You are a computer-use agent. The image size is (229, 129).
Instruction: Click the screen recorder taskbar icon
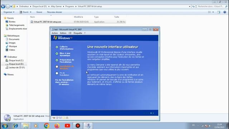[78, 126]
